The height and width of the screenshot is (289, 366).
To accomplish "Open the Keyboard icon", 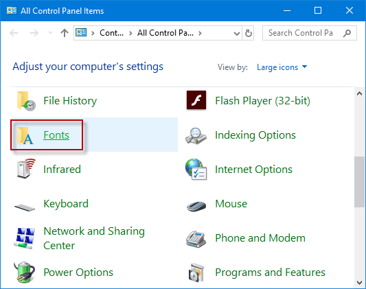I will pos(25,207).
